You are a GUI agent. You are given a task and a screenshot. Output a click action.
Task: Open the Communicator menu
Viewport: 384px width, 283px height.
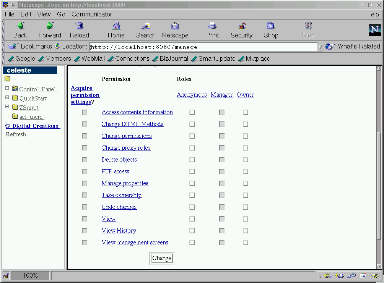click(92, 15)
